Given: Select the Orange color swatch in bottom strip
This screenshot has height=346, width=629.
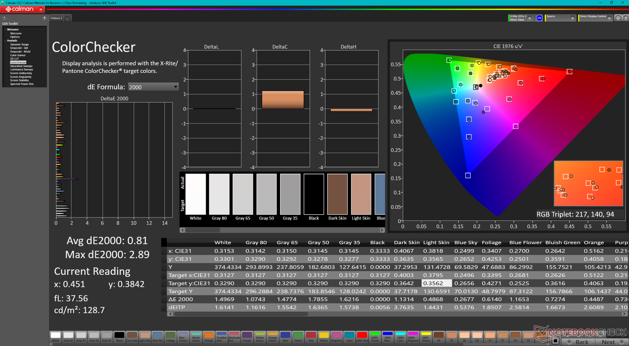Looking at the screenshot, I should coord(209,336).
